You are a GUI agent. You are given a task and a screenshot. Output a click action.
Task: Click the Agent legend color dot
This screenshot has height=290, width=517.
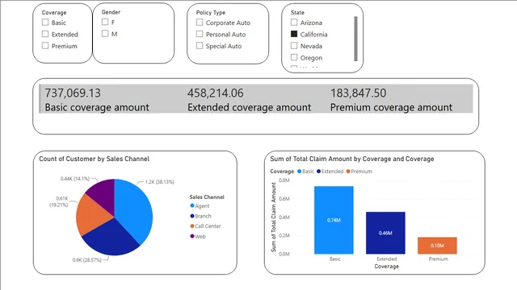tap(192, 205)
